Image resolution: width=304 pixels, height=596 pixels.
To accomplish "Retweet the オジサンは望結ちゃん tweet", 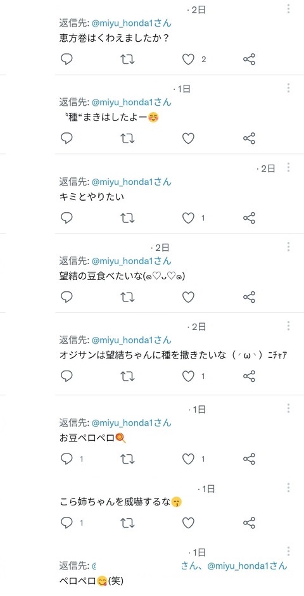I will point(127,376).
